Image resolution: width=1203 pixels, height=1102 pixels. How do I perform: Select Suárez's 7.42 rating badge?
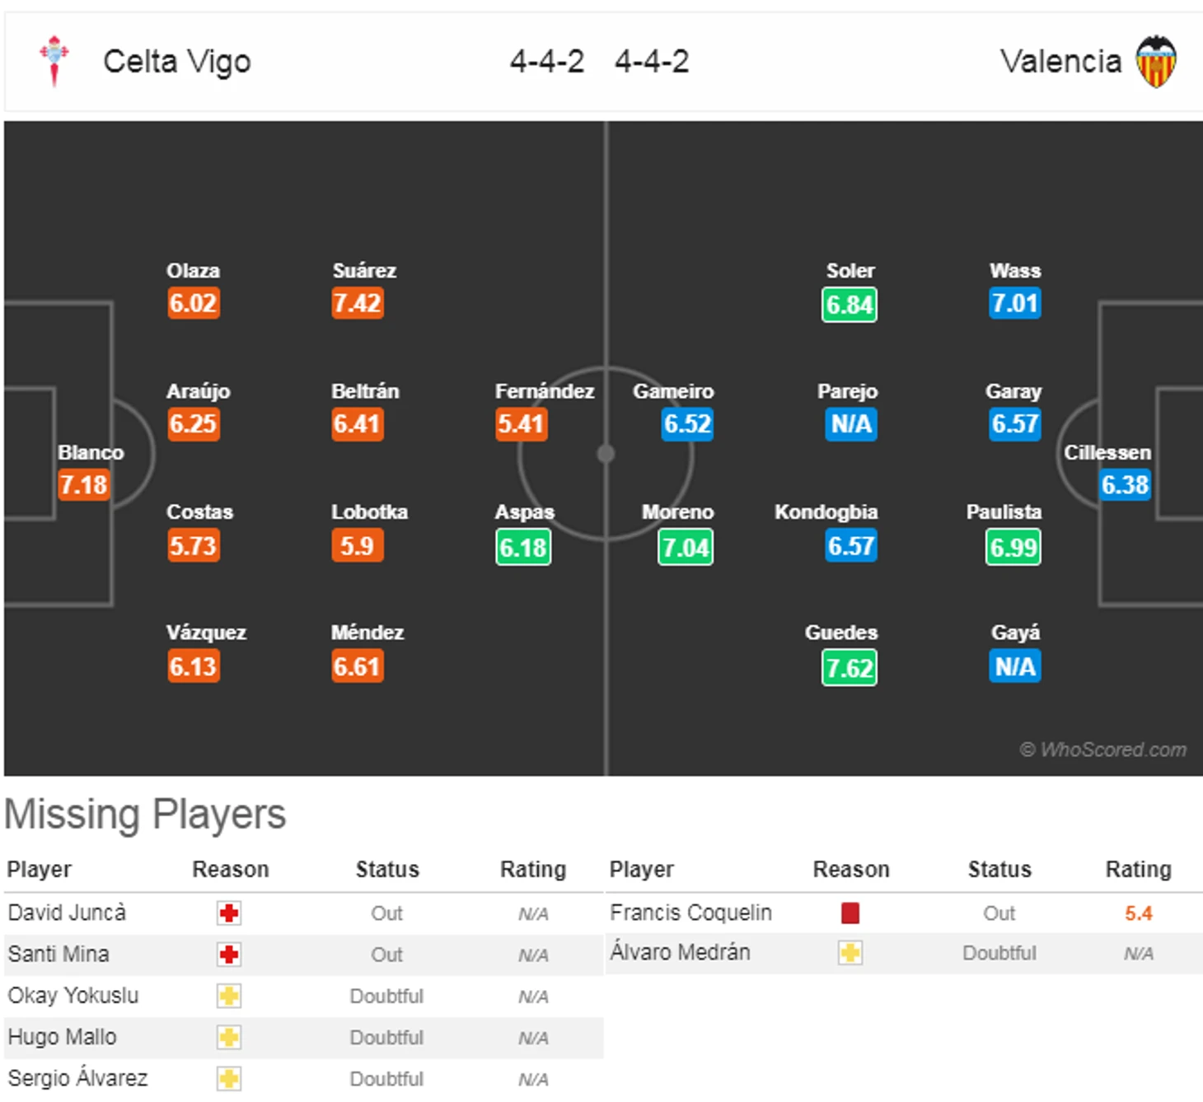[x=358, y=303]
